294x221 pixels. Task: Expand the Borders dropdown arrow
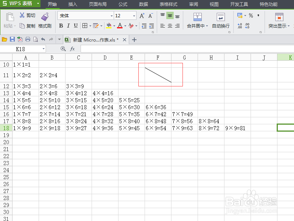pyautogui.click(x=90, y=26)
